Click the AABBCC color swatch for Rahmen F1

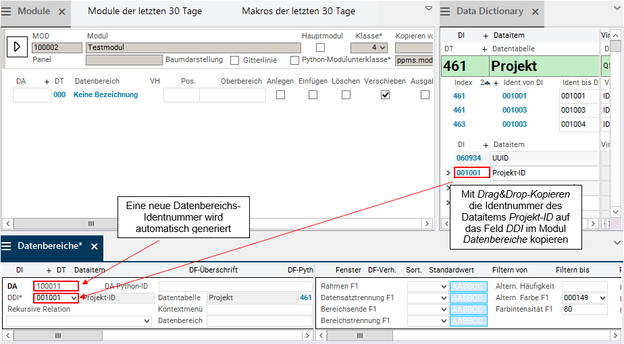pyautogui.click(x=468, y=287)
